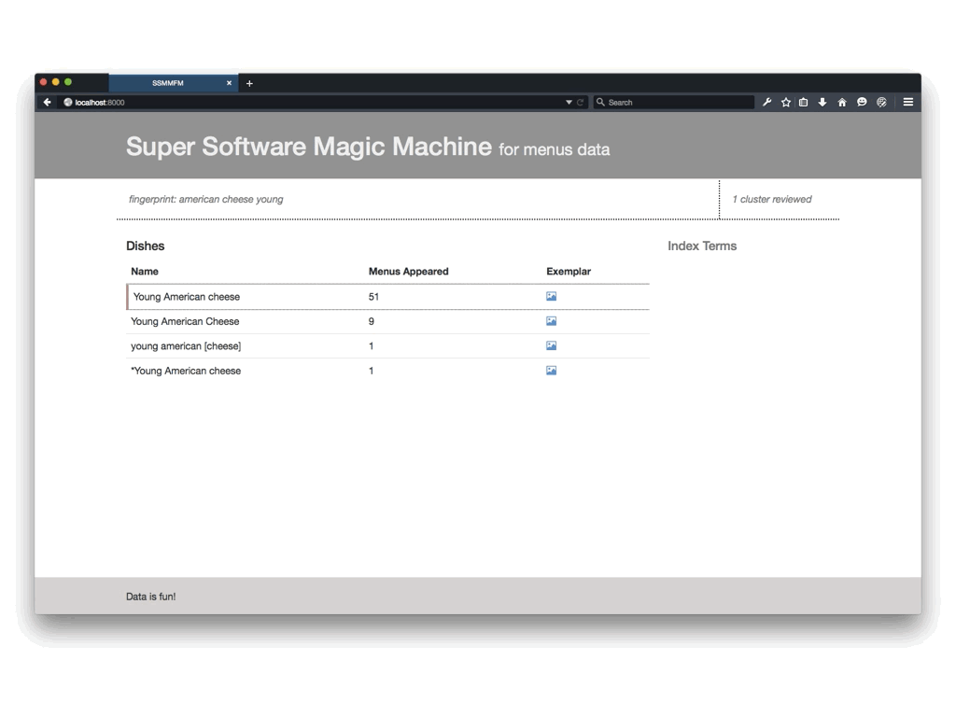Open developer tools wrench icon
The height and width of the screenshot is (717, 956).
(767, 103)
